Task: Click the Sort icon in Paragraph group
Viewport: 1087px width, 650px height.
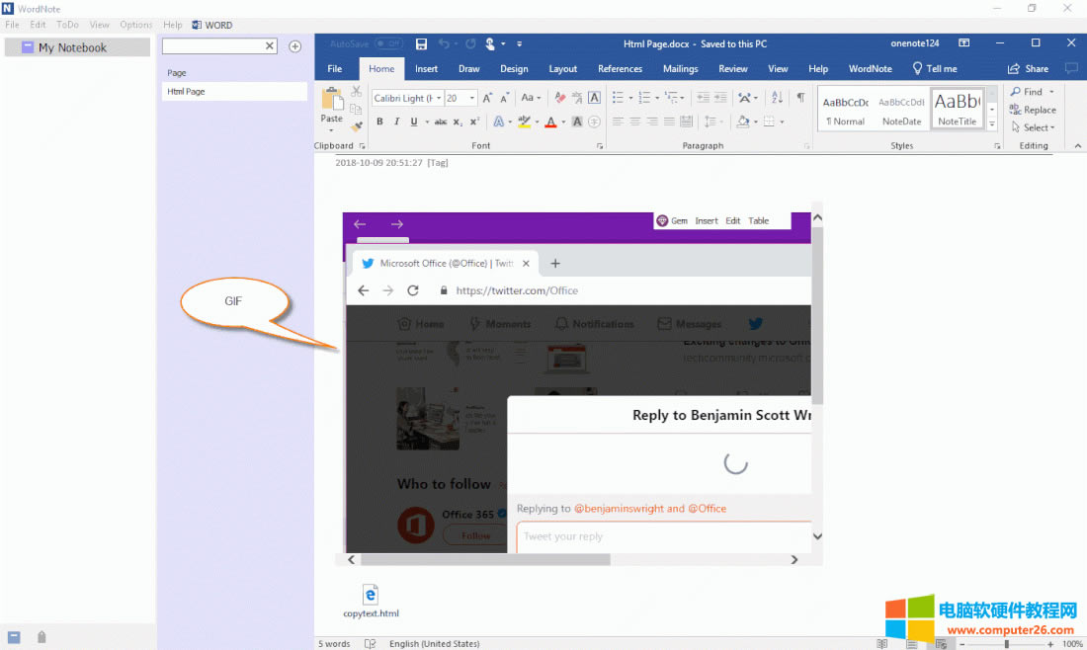Action: [777, 98]
